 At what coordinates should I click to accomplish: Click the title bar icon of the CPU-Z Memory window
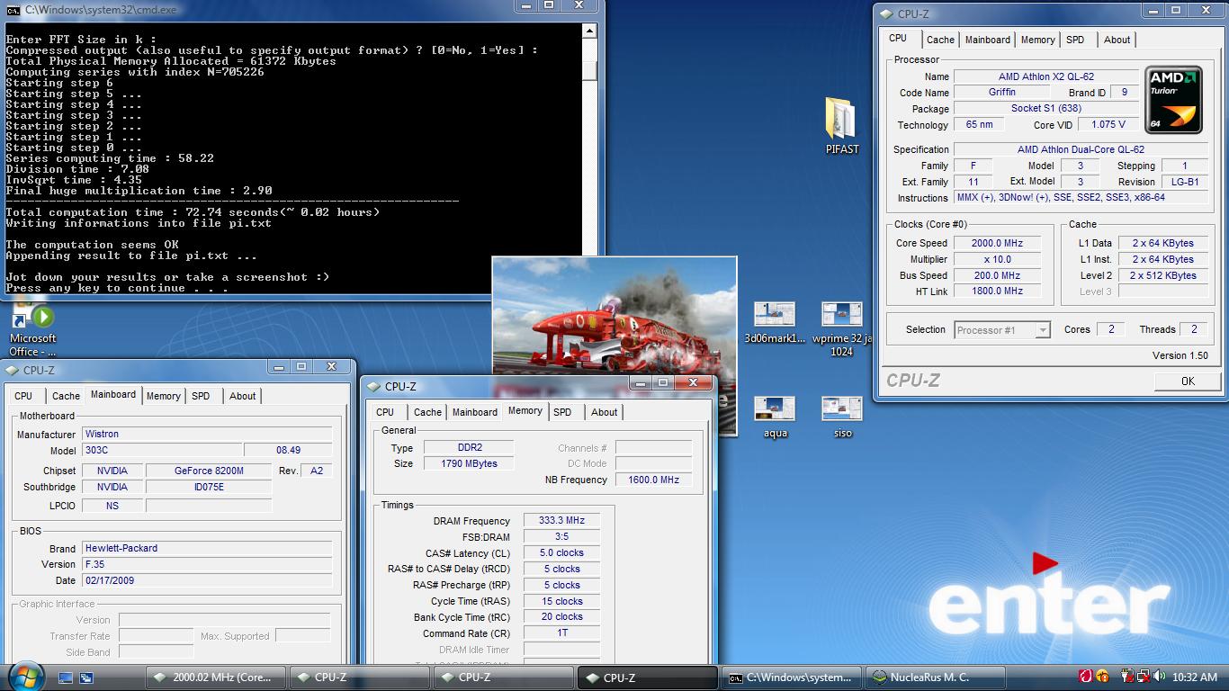coord(374,386)
